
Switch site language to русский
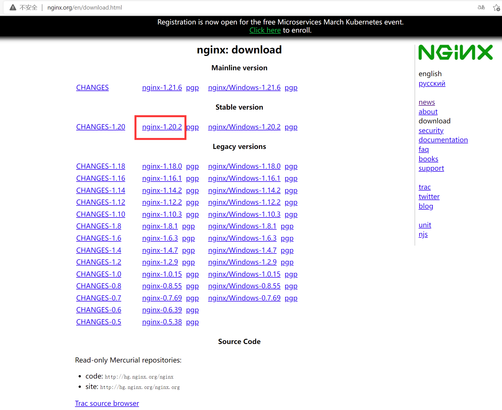[x=432, y=83]
